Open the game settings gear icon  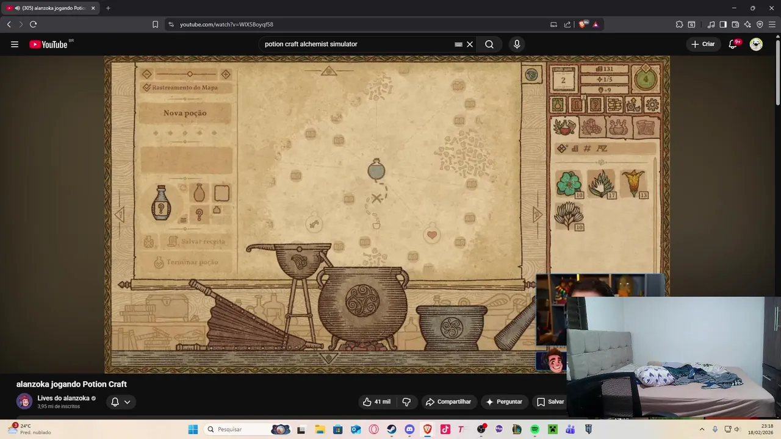[652, 104]
